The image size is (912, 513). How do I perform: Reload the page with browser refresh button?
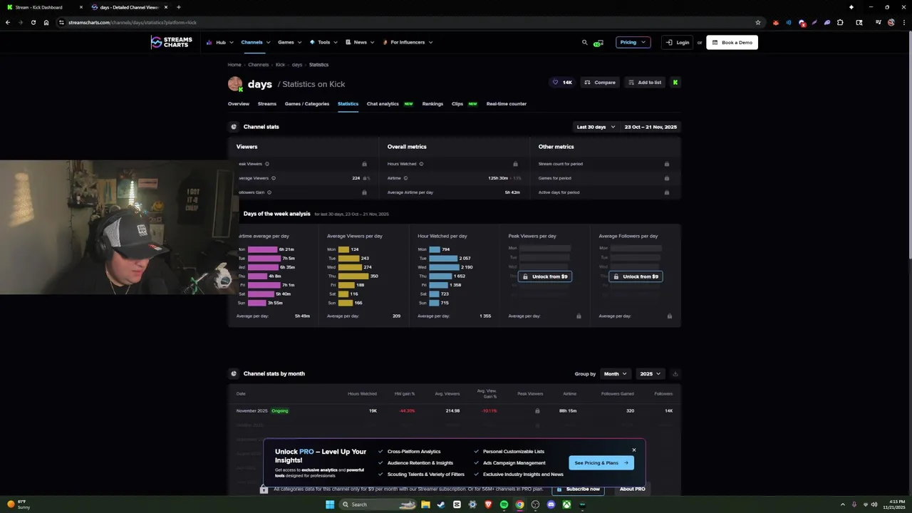point(33,22)
